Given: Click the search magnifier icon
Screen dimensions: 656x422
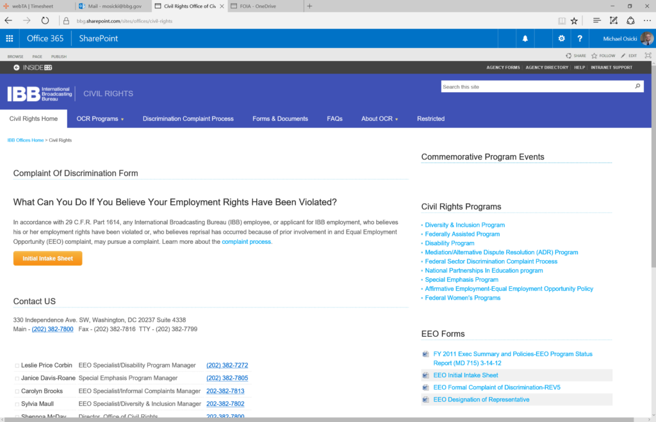Looking at the screenshot, I should (637, 86).
